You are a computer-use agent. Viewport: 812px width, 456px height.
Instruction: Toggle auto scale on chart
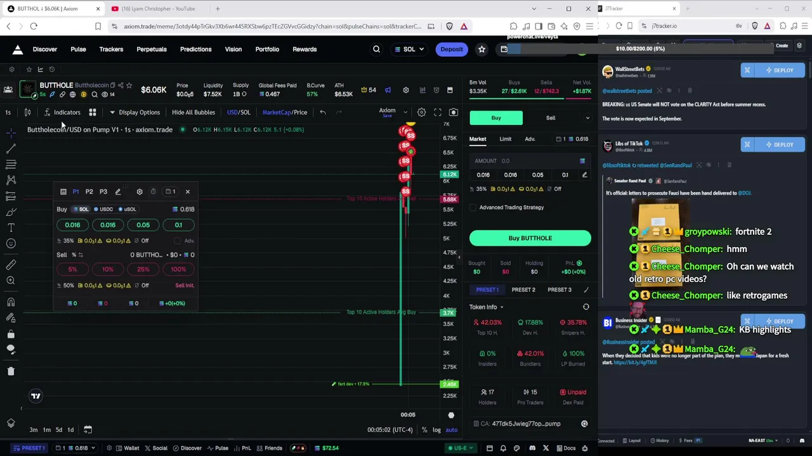(x=451, y=430)
